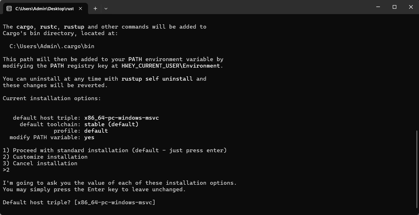Screen dimensions: 419x215
Task: Open a new terminal tab
Action: [x=95, y=8]
